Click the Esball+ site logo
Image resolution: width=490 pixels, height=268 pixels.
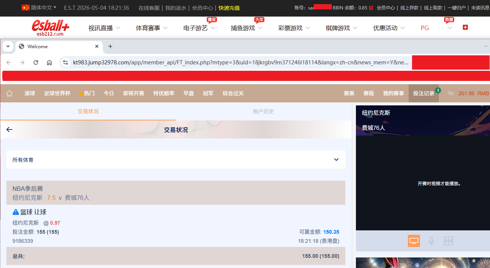[50, 28]
